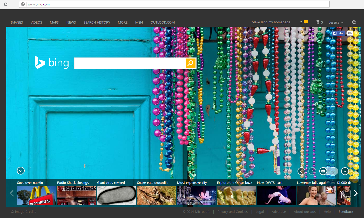This screenshot has width=364, height=218.
Task: Click Make Bing my homepage
Action: coord(271,22)
